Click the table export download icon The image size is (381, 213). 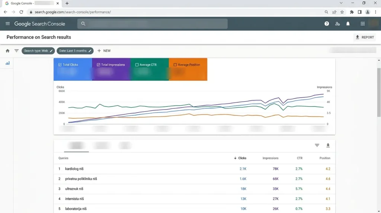click(328, 145)
